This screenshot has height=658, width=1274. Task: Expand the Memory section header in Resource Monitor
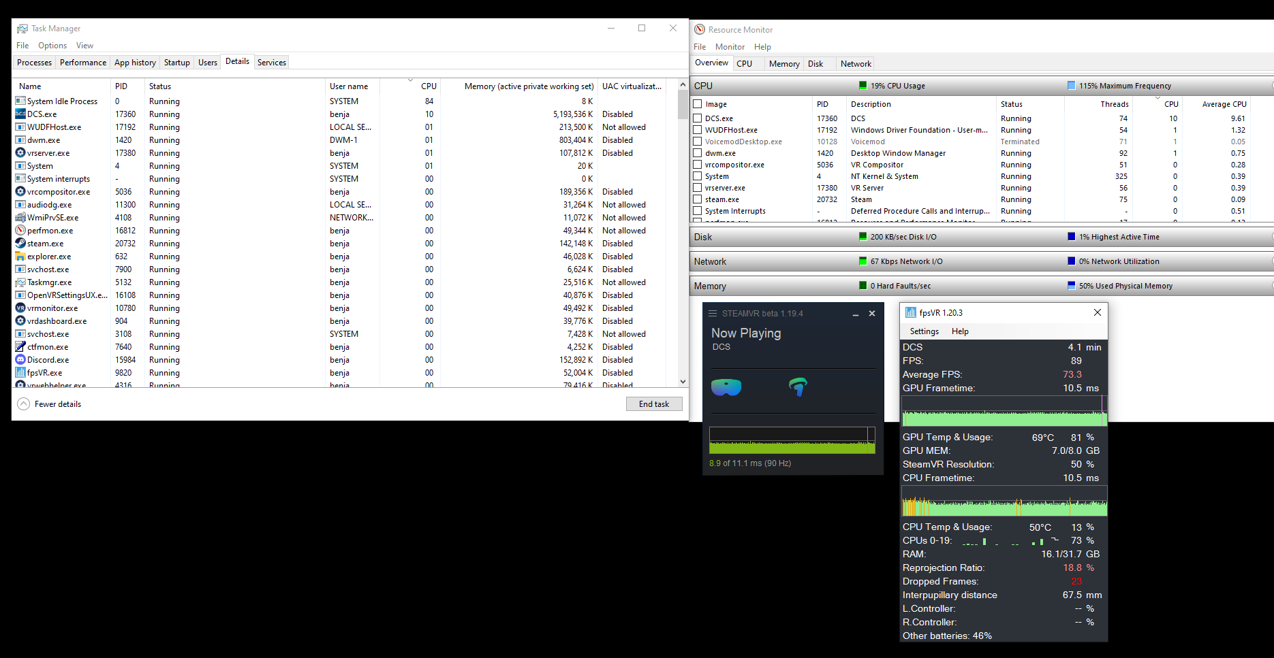981,286
